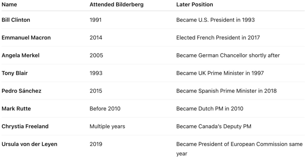The image size is (306, 157).
Task: Click the 2014 attendance year cell
Action: point(96,38)
